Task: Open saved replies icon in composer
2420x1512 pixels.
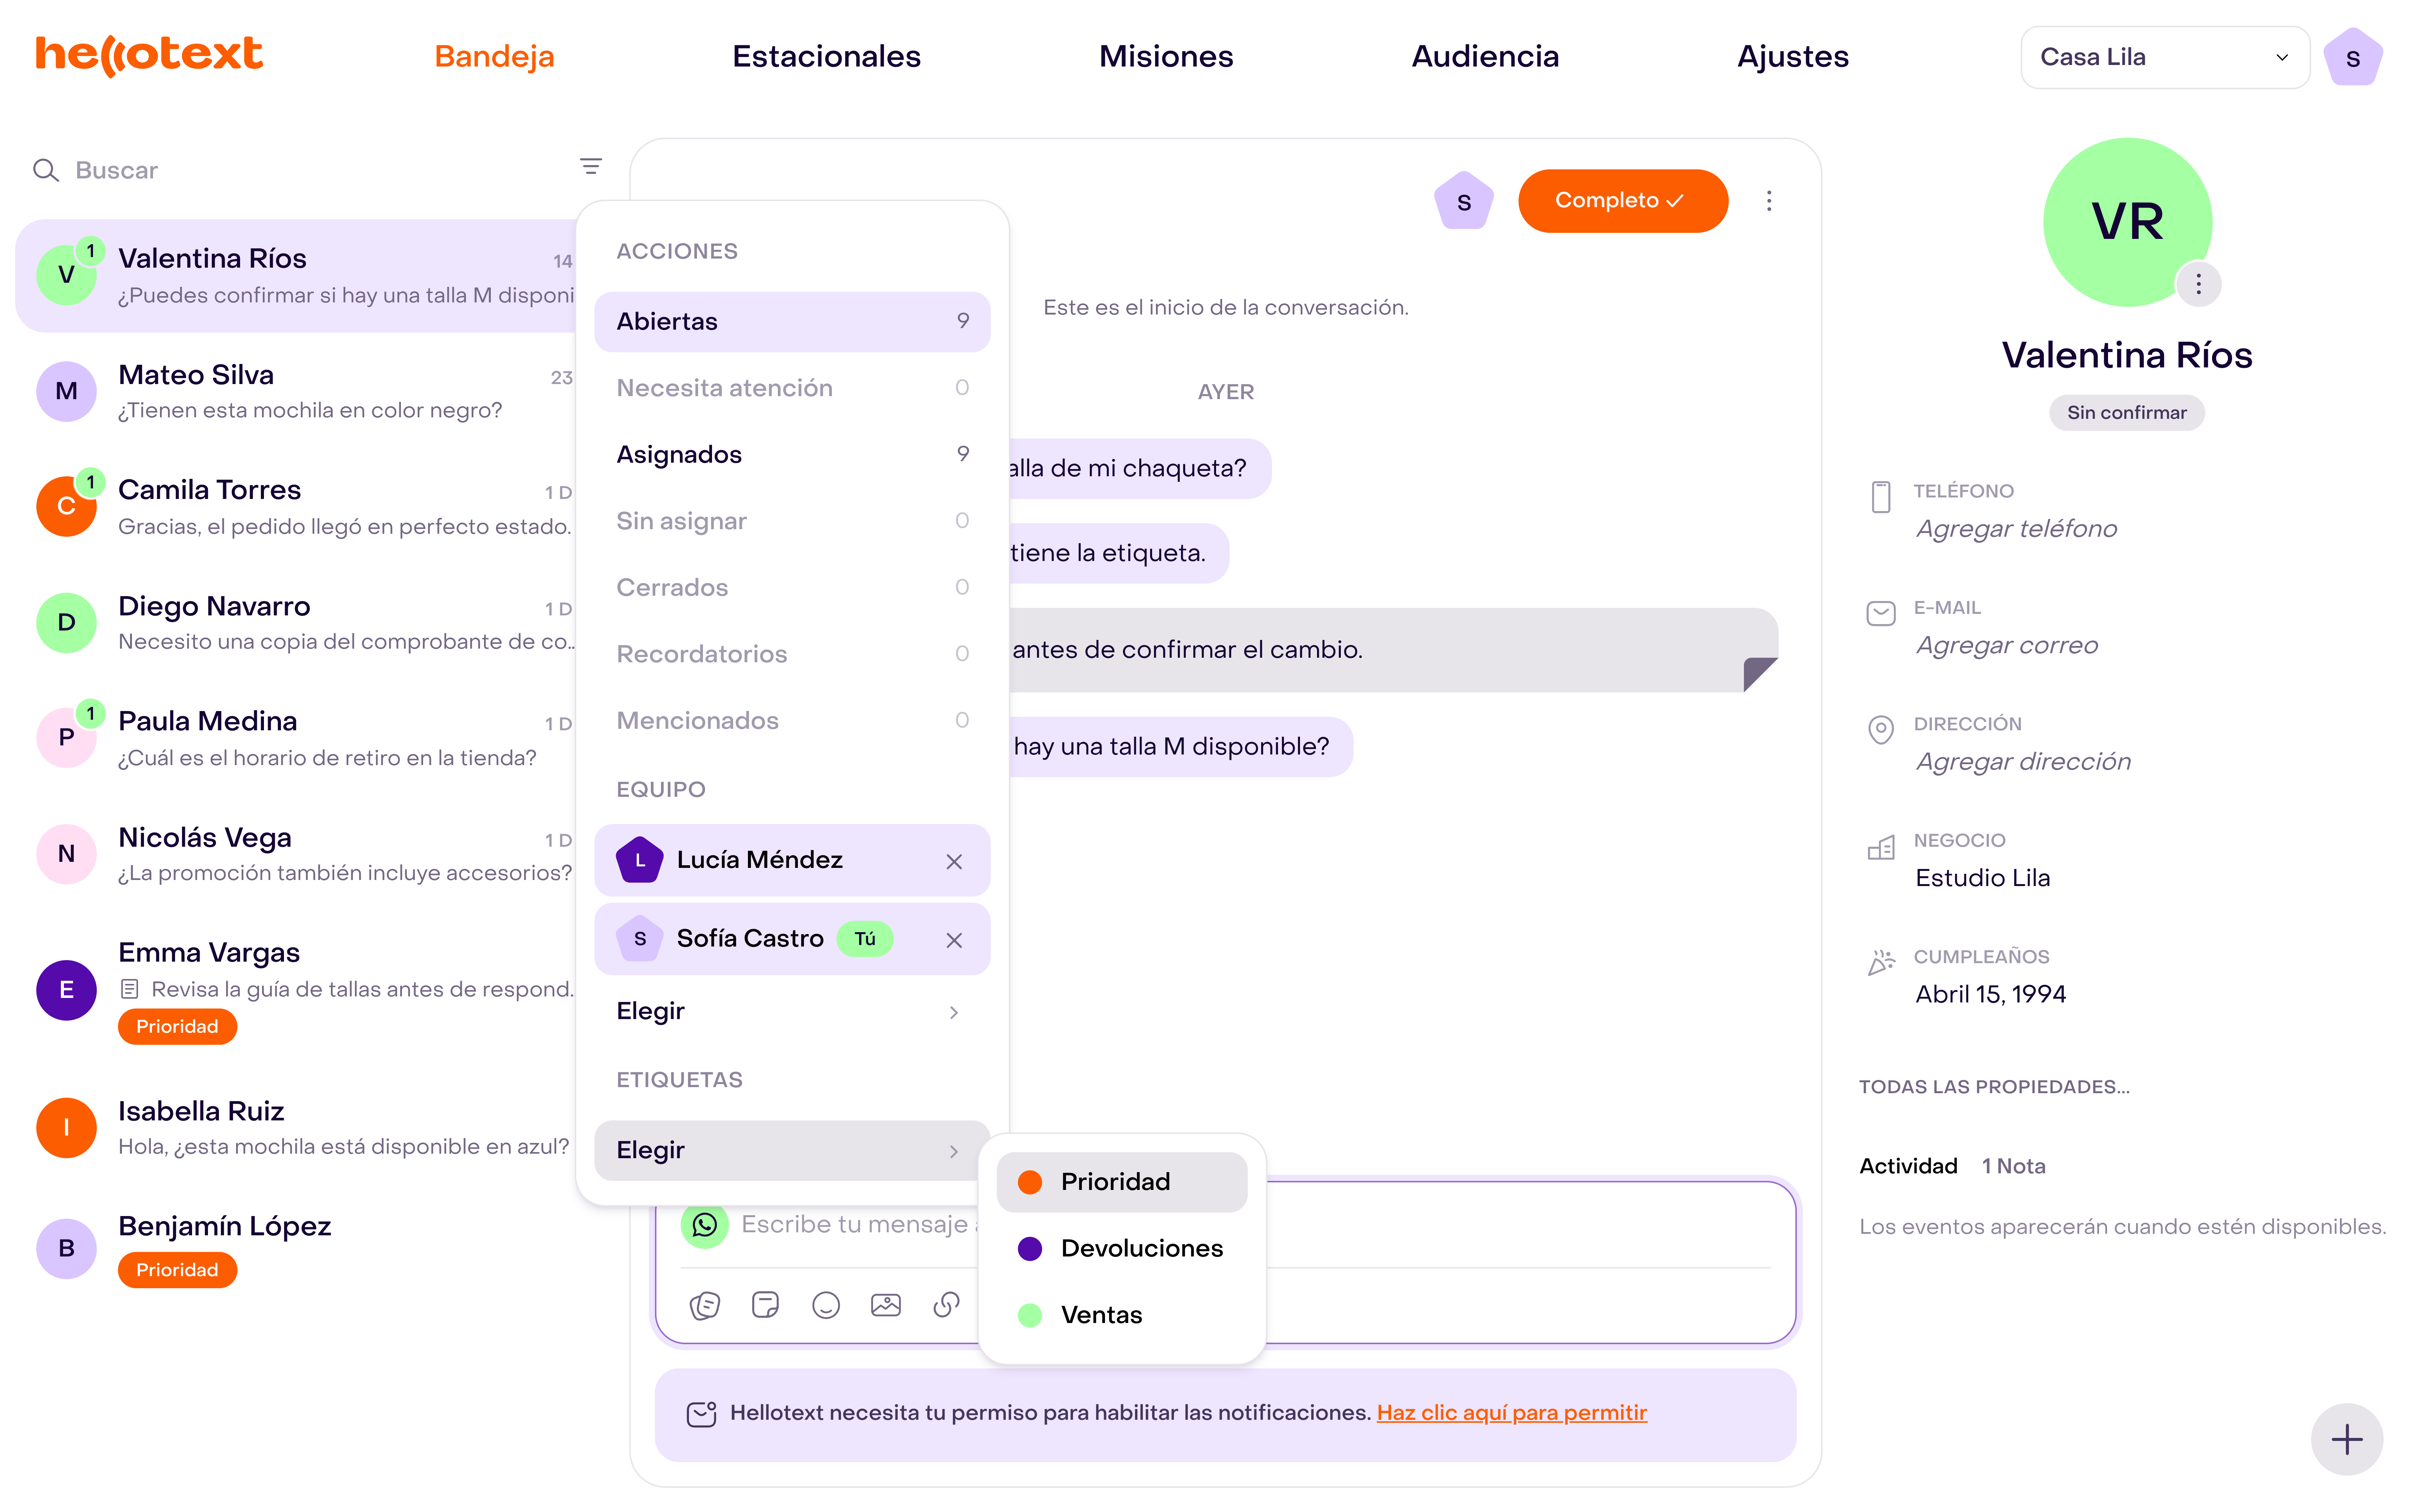Action: pos(704,1305)
